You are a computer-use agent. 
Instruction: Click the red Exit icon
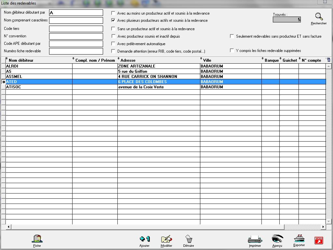tap(318, 240)
